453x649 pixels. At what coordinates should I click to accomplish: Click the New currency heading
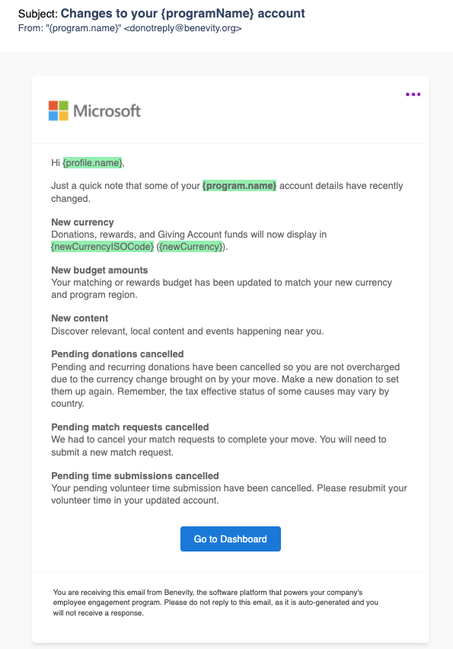(x=82, y=222)
